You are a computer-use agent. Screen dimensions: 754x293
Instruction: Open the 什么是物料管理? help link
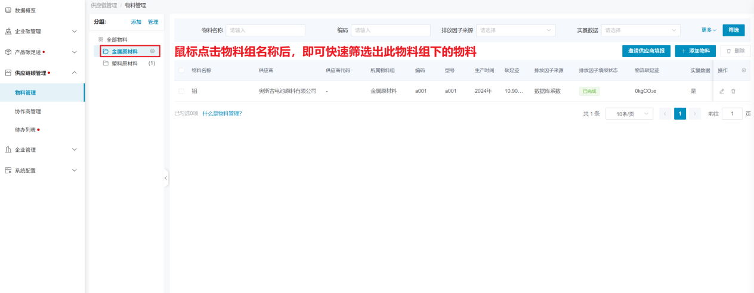[222, 113]
